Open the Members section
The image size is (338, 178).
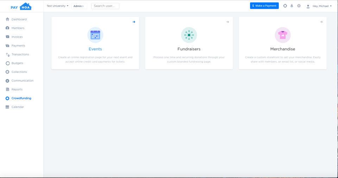18,28
